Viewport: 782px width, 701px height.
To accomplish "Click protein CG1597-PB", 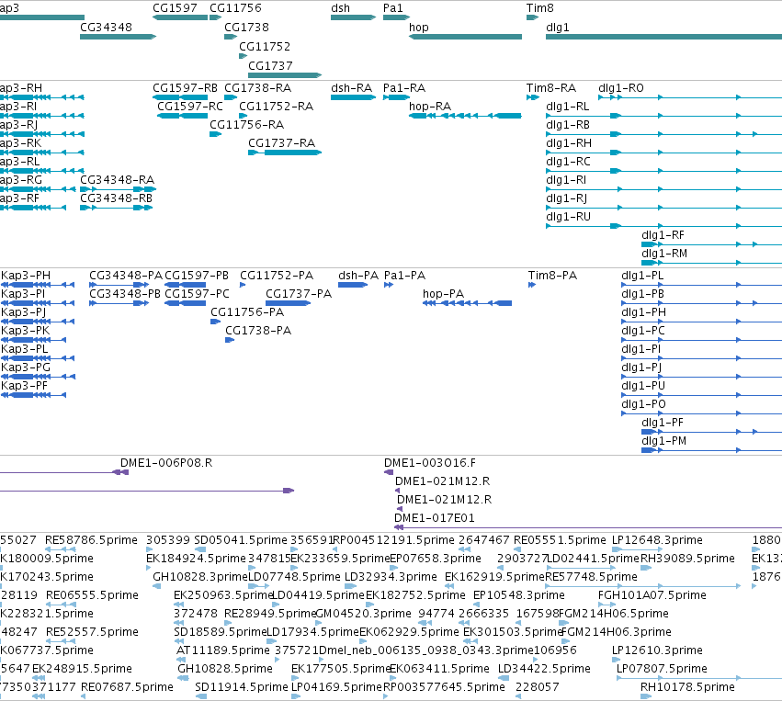I will [185, 285].
